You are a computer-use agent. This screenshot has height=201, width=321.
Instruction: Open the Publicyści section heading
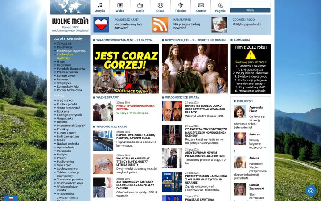pos(245,101)
